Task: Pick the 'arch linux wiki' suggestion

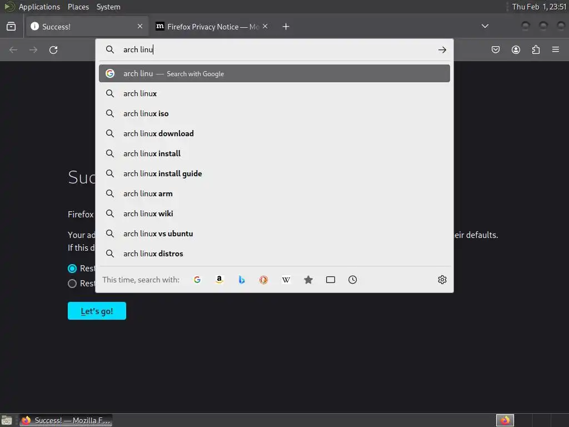Action: (274, 213)
